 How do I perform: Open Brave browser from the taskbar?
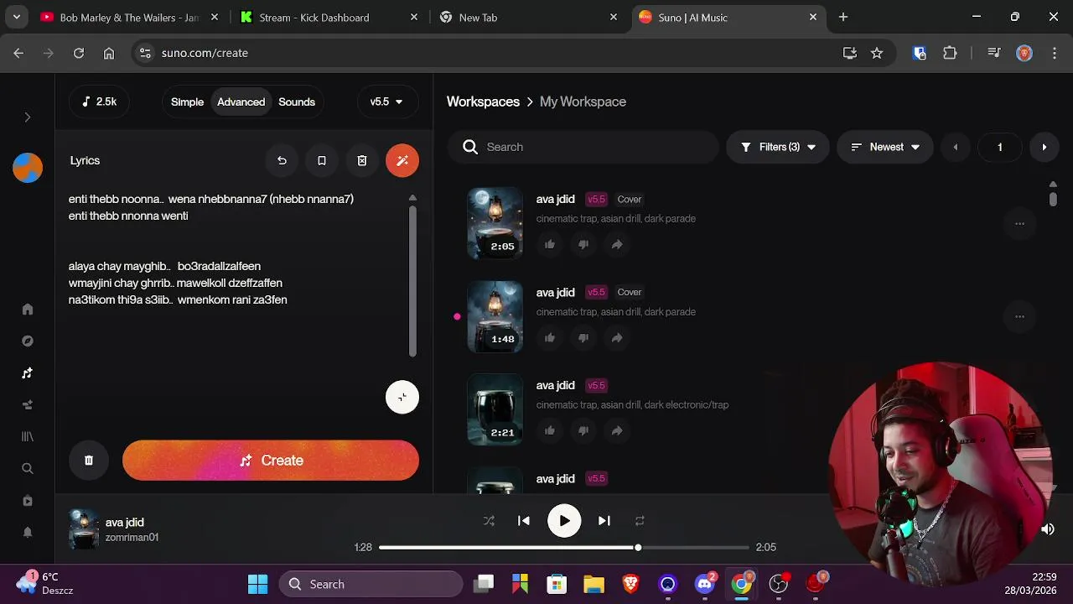tap(630, 584)
